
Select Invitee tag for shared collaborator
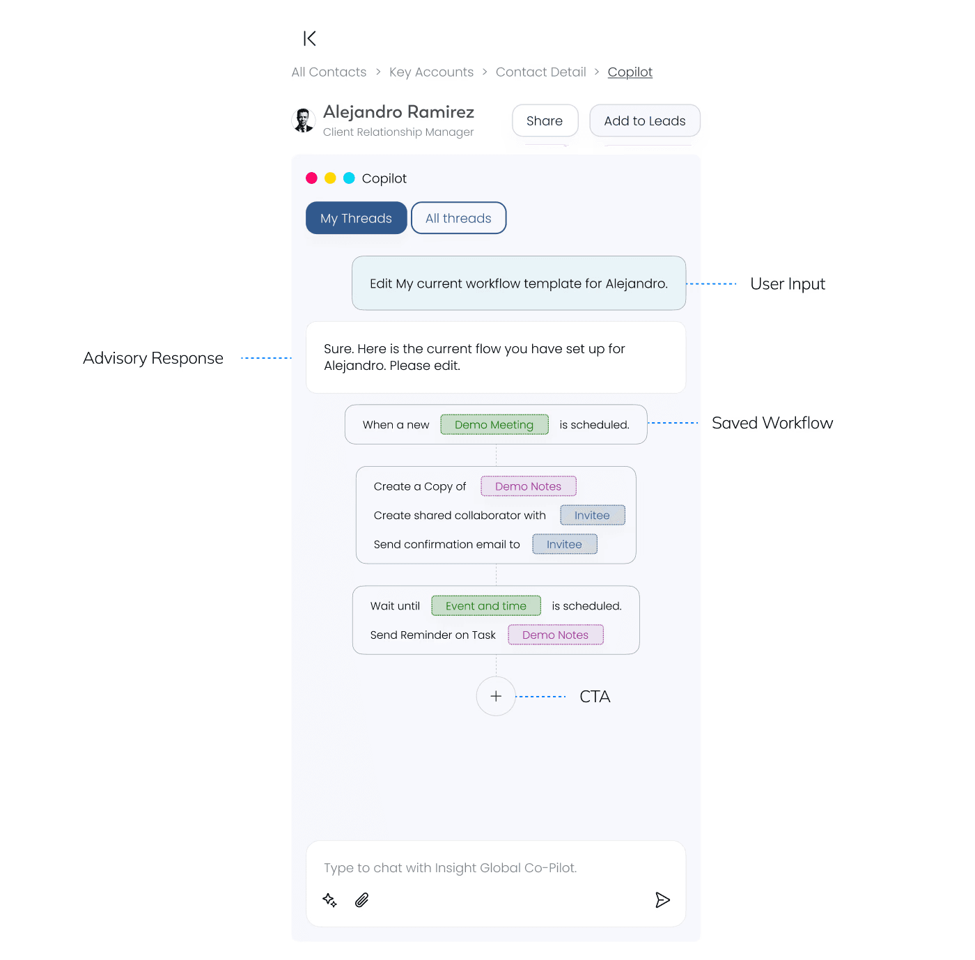tap(592, 515)
